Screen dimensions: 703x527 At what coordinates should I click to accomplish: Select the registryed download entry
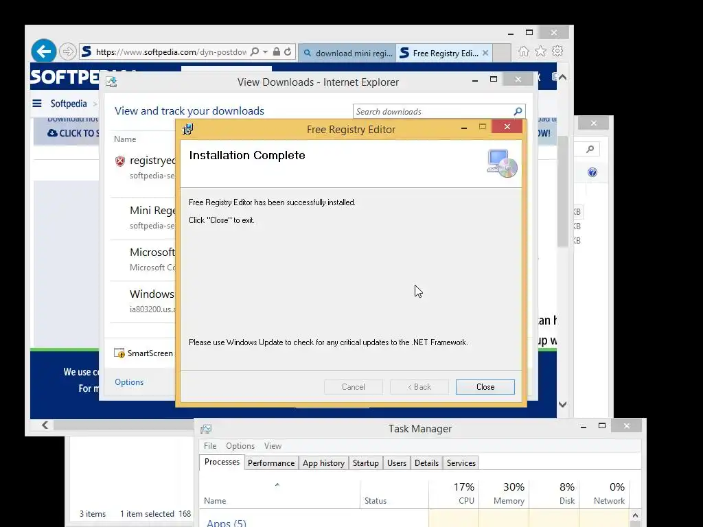144,167
